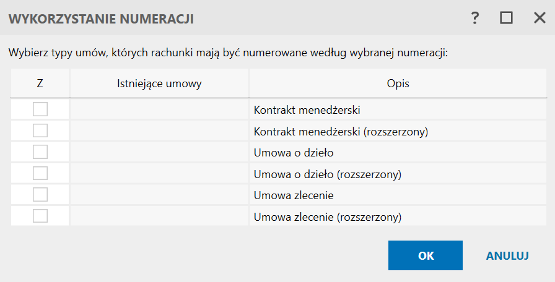This screenshot has height=282, width=555.
Task: Tick checkbox for Kontrakt menedżerski (rozszerzony)
Action: tap(40, 130)
